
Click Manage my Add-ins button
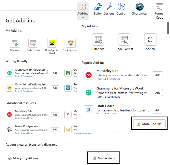(23, 158)
